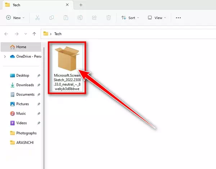Open the New item dropdown
The width and height of the screenshot is (216, 169).
15,18
